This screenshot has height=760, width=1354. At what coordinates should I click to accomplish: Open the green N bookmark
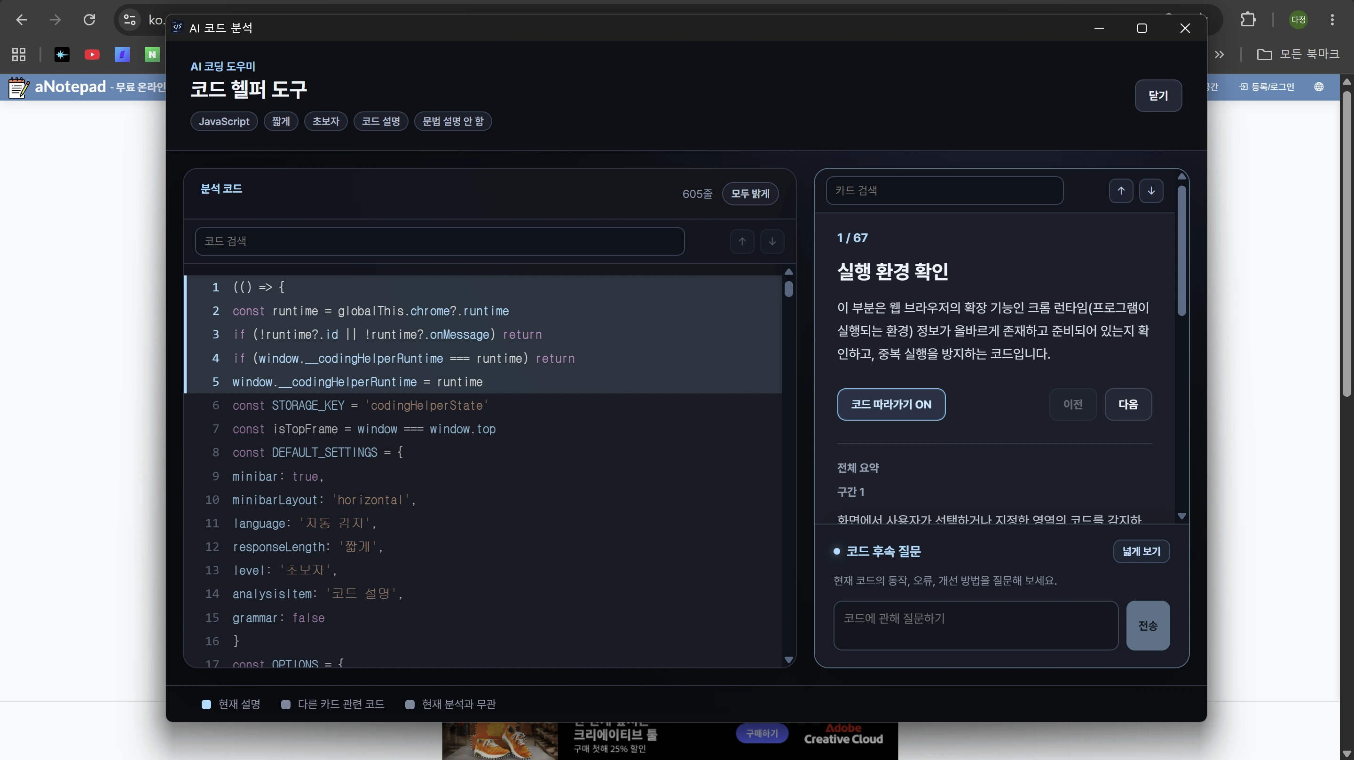click(x=152, y=54)
